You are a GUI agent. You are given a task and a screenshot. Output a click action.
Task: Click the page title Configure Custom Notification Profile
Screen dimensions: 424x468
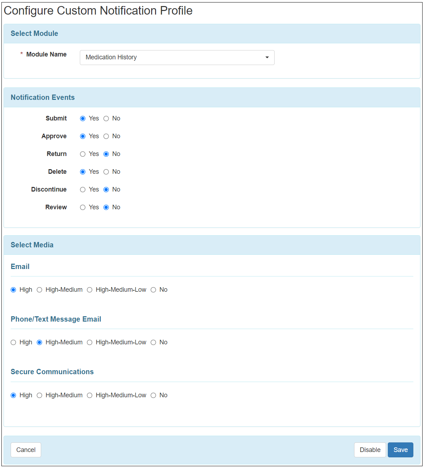click(x=98, y=11)
